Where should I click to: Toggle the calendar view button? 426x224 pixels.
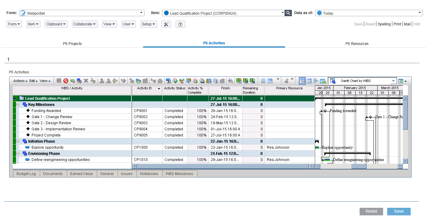(x=323, y=81)
